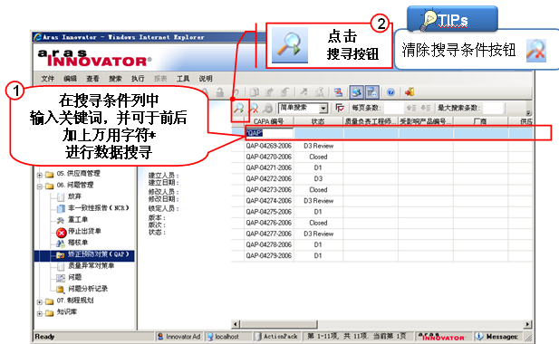Click the globe toolbar icon
The image size is (559, 344).
356,92
